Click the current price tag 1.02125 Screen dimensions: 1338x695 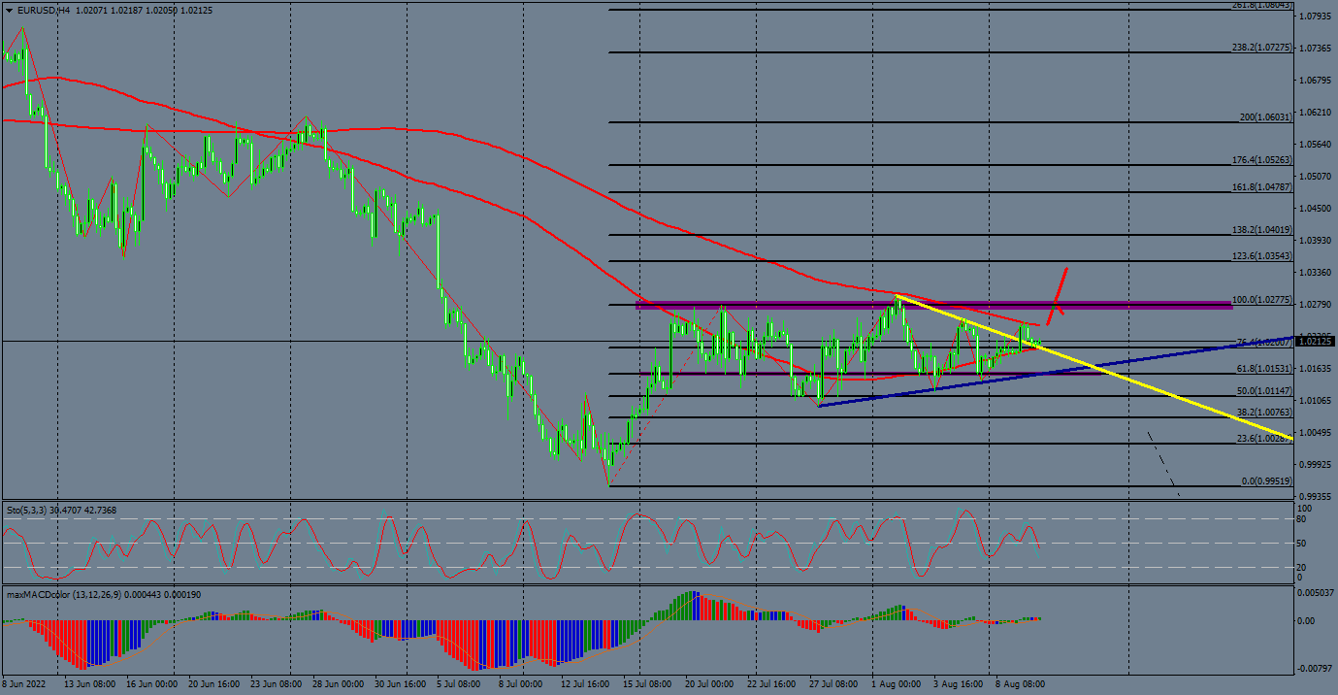(1317, 342)
